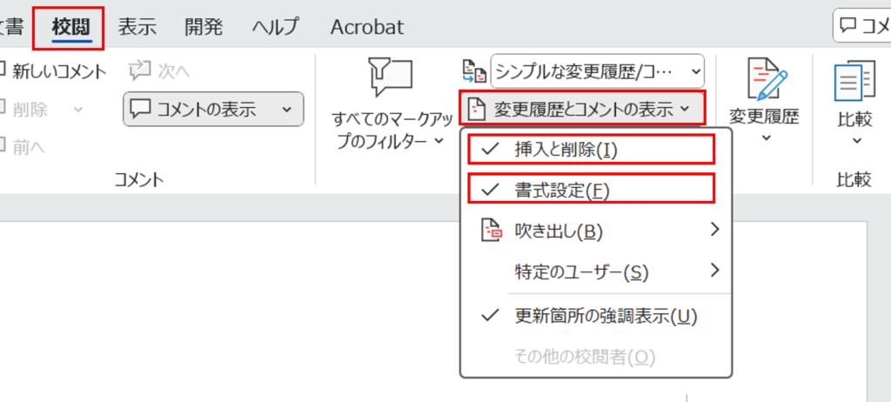Click the speech bubble icon in コメントの表示
This screenshot has width=891, height=402.
[x=141, y=109]
